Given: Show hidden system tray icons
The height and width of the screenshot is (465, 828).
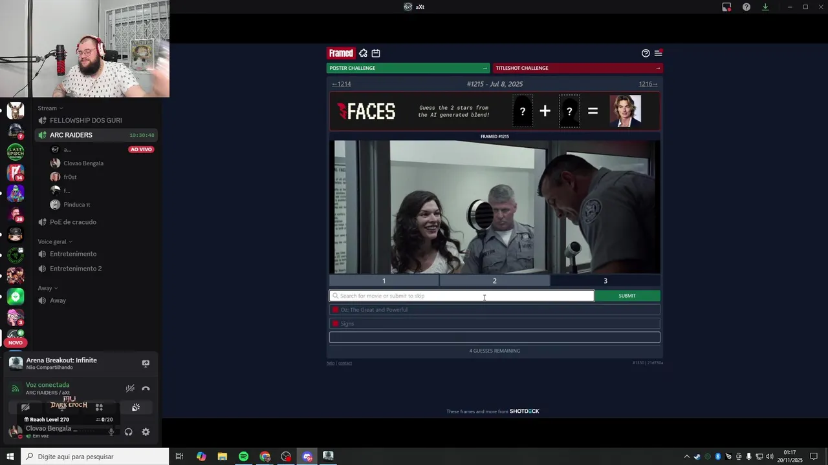Looking at the screenshot, I should click(x=686, y=457).
